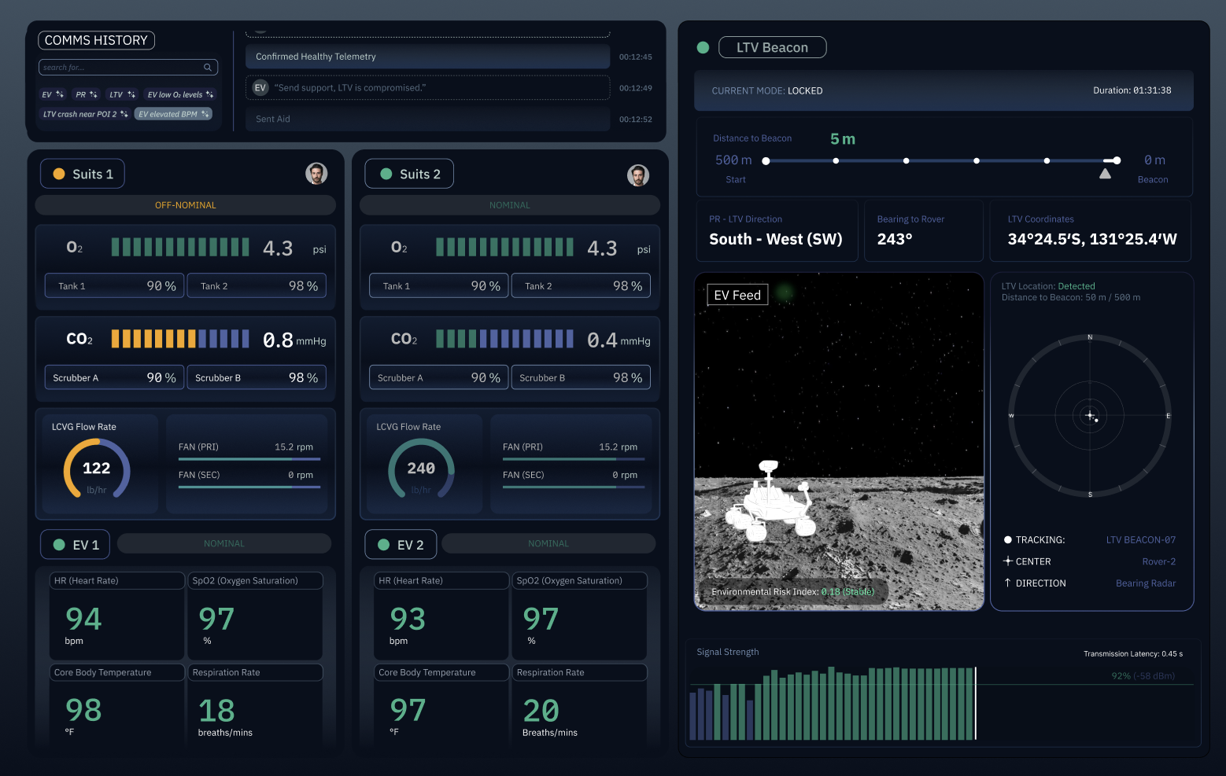Click the 00:12:49 timestamp
The width and height of the screenshot is (1226, 776).
635,88
